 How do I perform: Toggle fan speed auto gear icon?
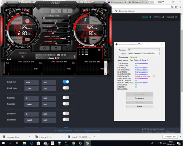(41, 43)
